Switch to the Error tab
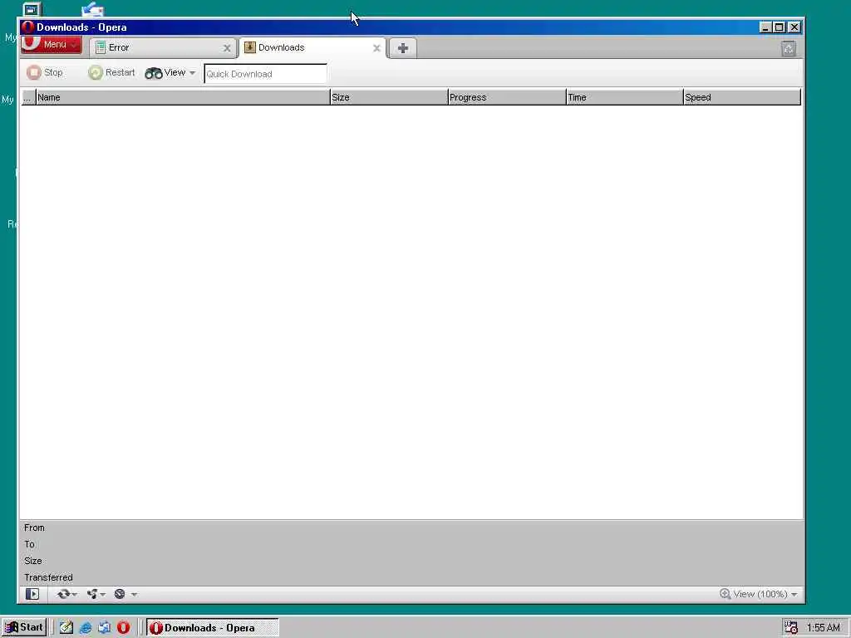Viewport: 851px width, 638px height. 163,47
